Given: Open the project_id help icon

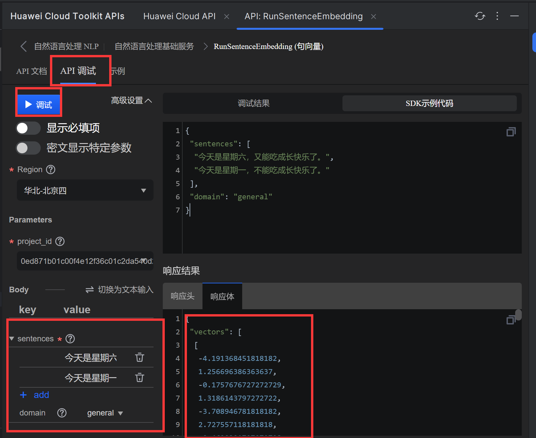Looking at the screenshot, I should [60, 241].
